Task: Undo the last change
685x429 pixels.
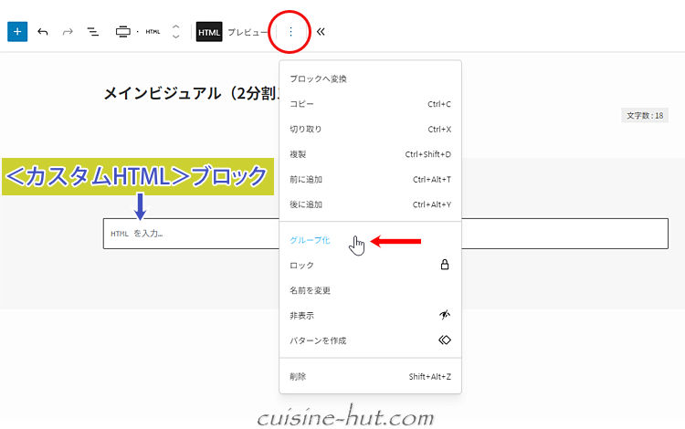Action: coord(43,32)
